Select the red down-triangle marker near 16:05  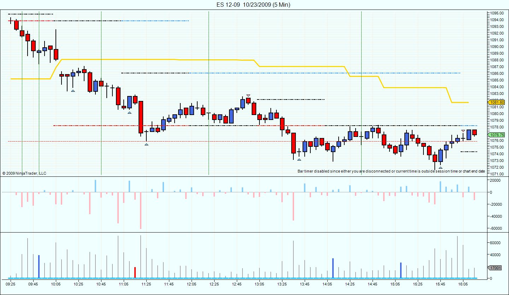click(x=463, y=131)
